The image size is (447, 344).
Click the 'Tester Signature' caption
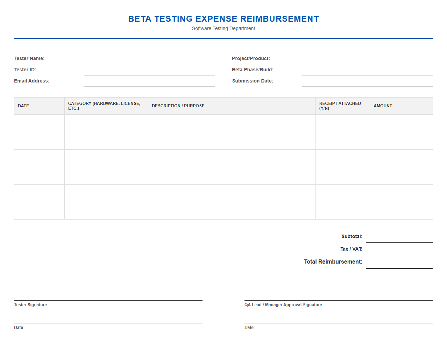(30, 305)
